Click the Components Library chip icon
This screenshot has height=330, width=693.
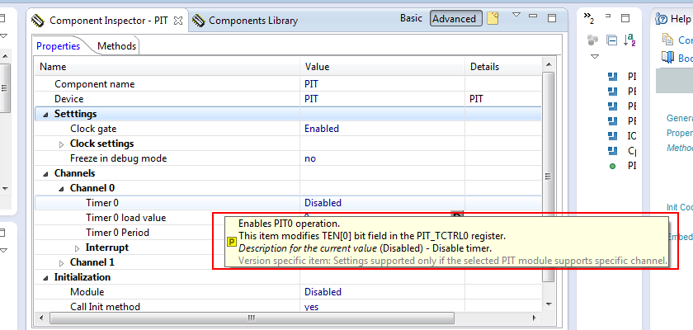tap(199, 20)
